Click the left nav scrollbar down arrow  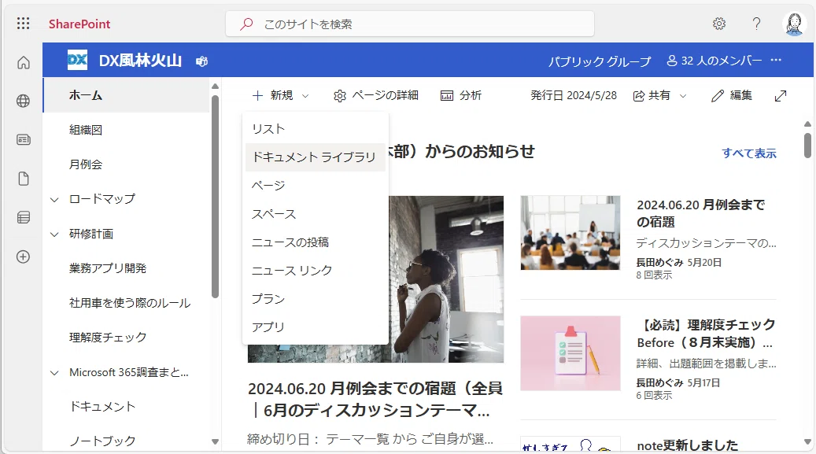tap(215, 441)
